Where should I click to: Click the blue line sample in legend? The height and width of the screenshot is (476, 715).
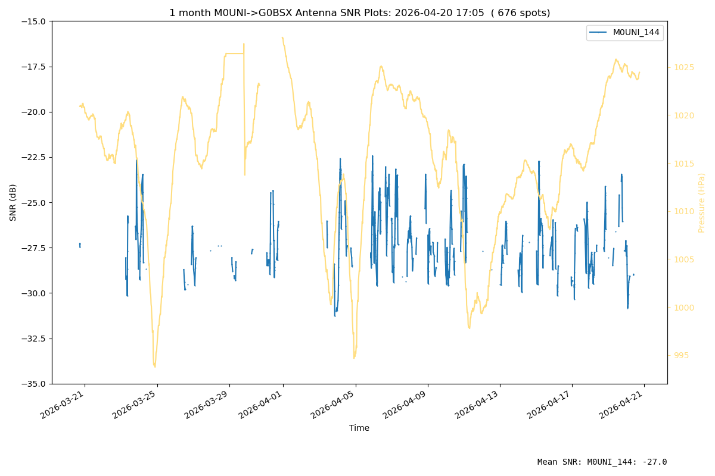click(599, 33)
